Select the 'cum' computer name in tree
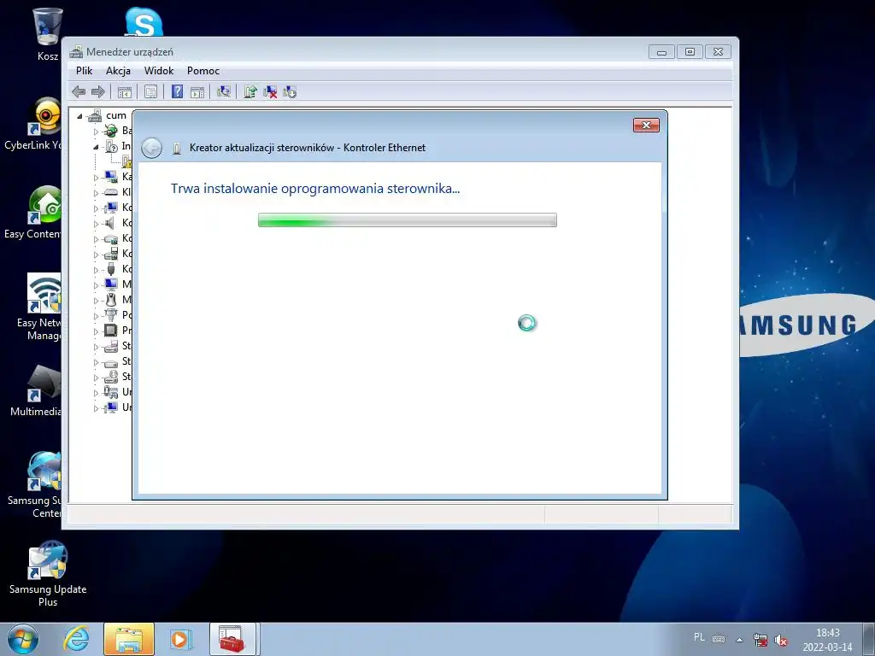875x656 pixels. (116, 115)
